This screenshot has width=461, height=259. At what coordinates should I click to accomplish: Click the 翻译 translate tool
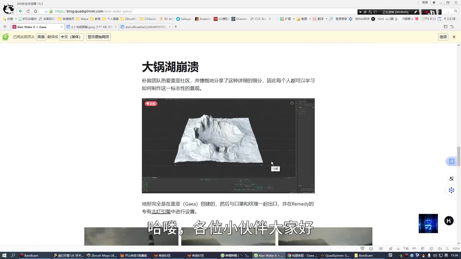(x=318, y=19)
